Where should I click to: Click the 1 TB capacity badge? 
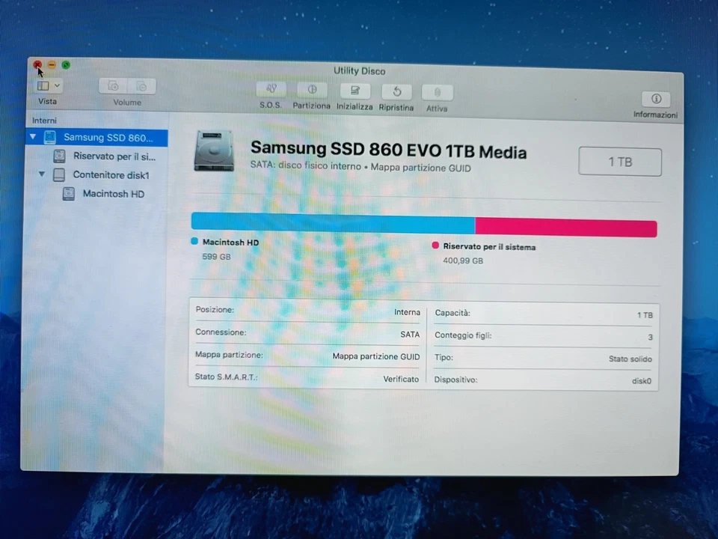[619, 162]
